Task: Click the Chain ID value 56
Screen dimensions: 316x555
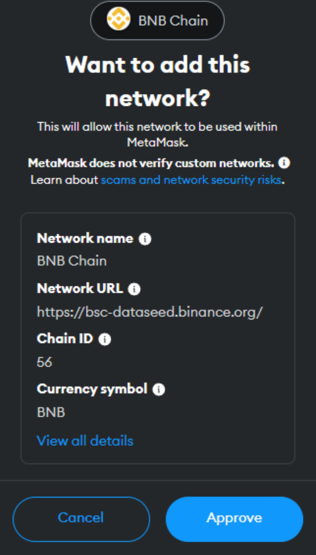Action: point(45,362)
